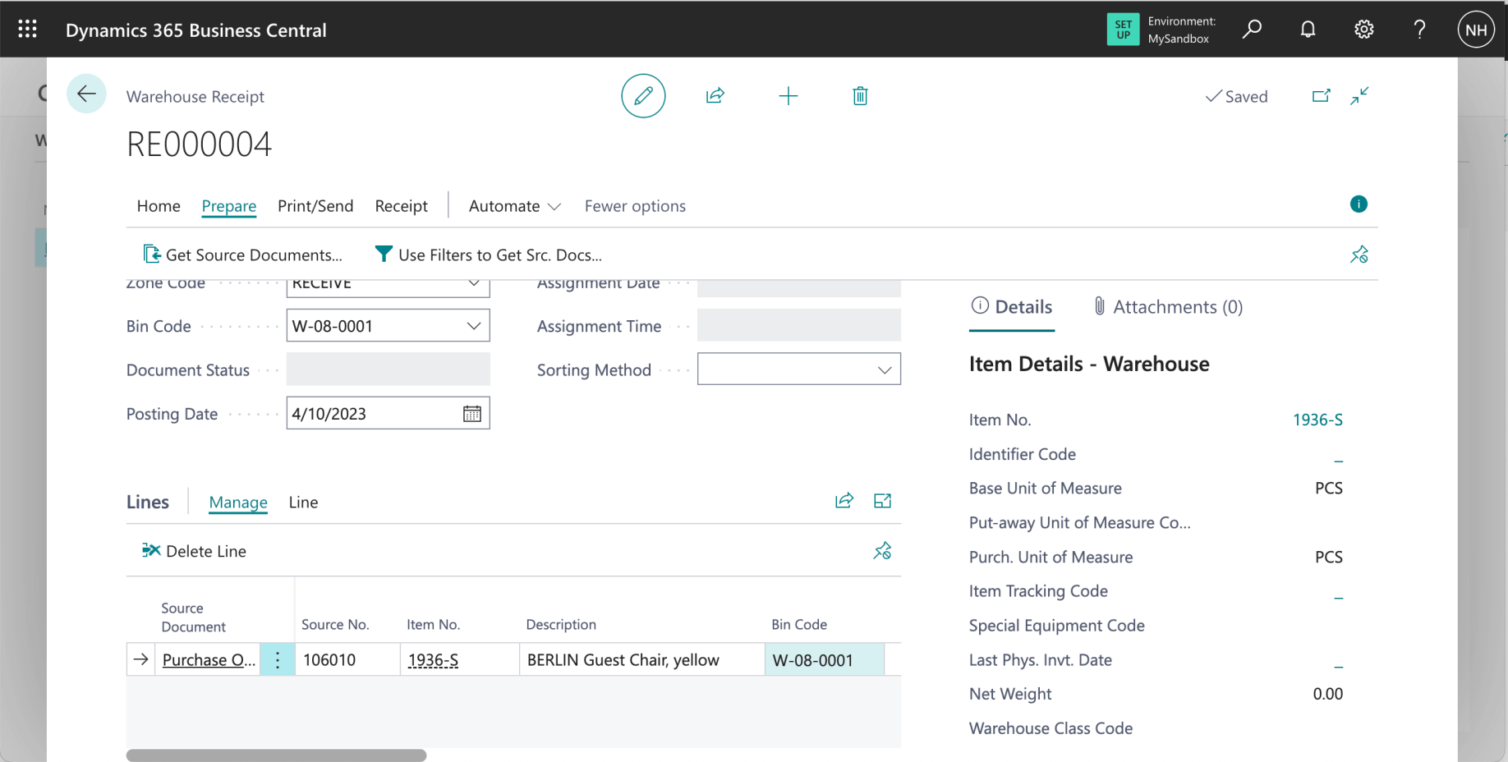Open the Attachments (0) tab
1508x762 pixels.
coord(1168,307)
